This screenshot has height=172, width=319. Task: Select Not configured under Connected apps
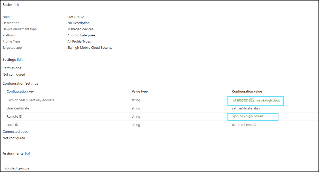point(14,138)
